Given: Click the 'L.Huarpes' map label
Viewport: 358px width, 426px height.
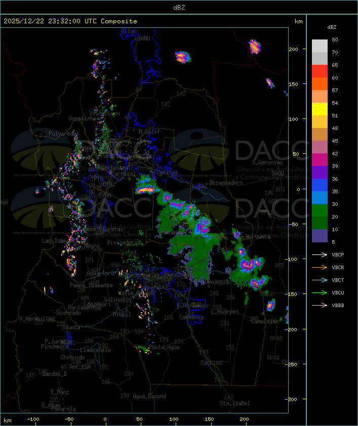Looking at the screenshot, I should click(x=225, y=312).
